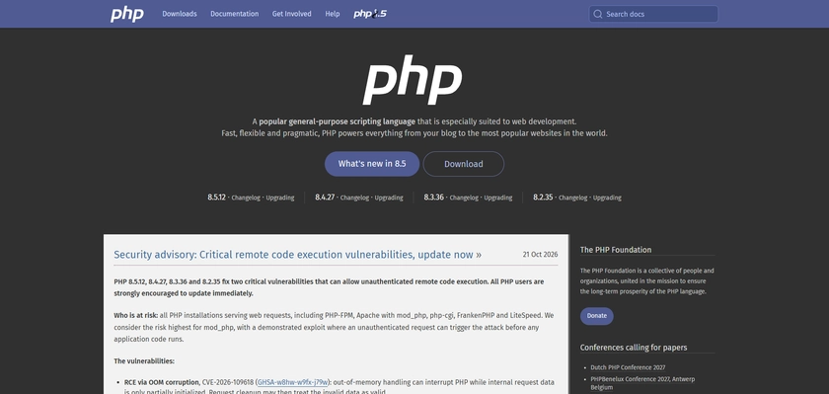Open The PHP Foundation heading link
829x394 pixels.
point(616,250)
